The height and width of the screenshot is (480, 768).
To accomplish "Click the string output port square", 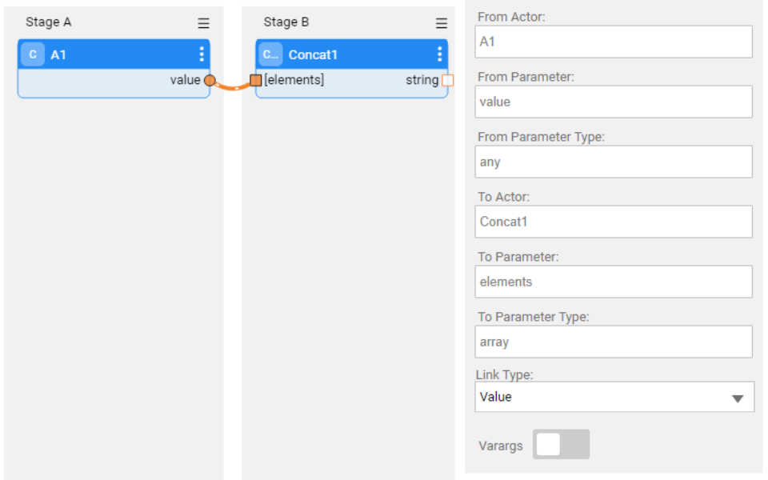I will 447,80.
